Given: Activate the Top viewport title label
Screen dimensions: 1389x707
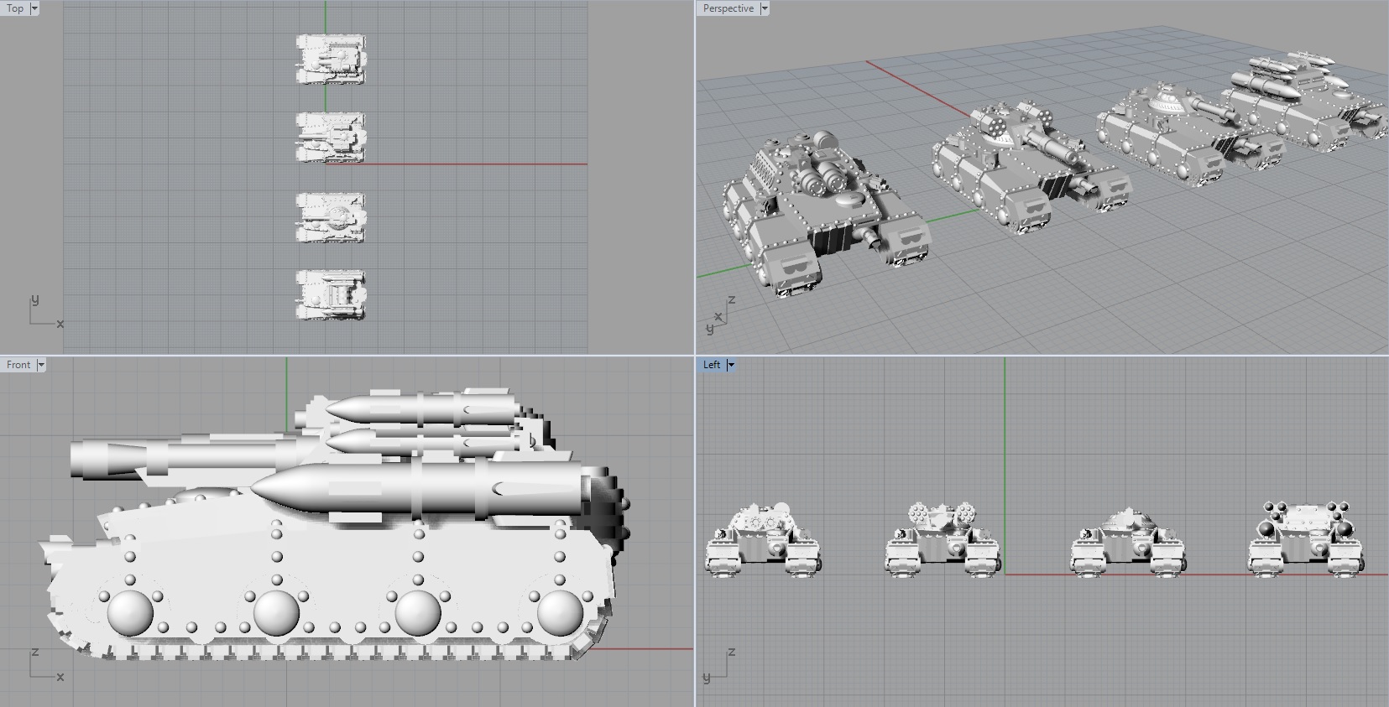Looking at the screenshot, I should (15, 8).
